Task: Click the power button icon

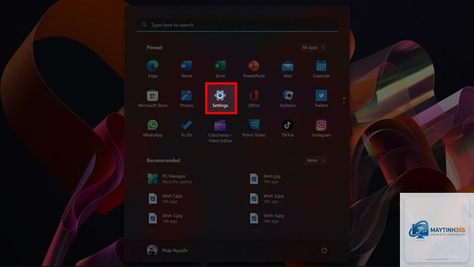Action: coord(324,250)
